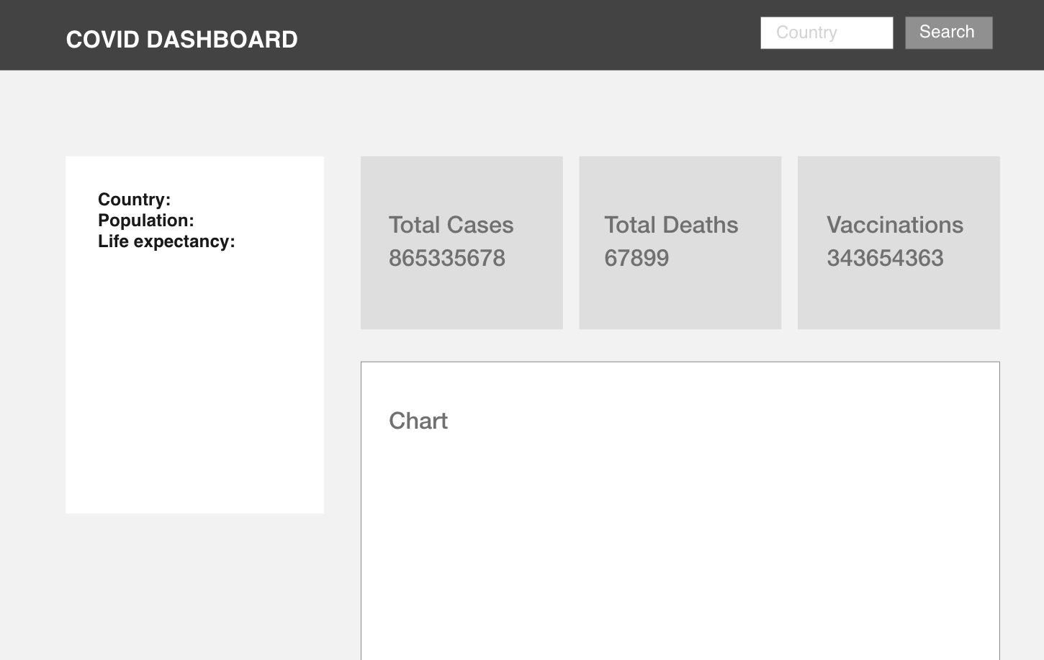Click the Chart panel heading
Viewport: 1044px width, 660px height.
pyautogui.click(x=418, y=420)
